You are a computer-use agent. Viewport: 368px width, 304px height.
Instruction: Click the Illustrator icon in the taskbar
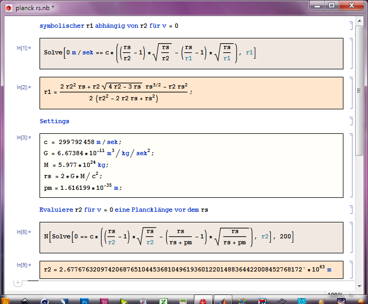6,301
